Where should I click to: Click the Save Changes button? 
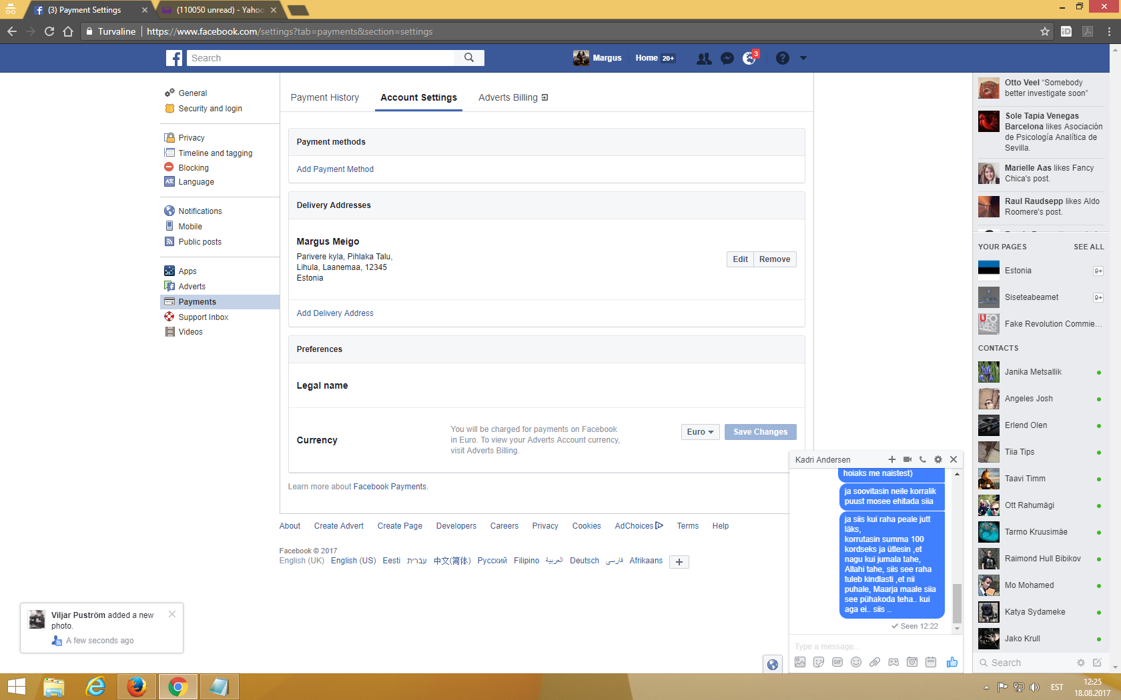pyautogui.click(x=761, y=432)
